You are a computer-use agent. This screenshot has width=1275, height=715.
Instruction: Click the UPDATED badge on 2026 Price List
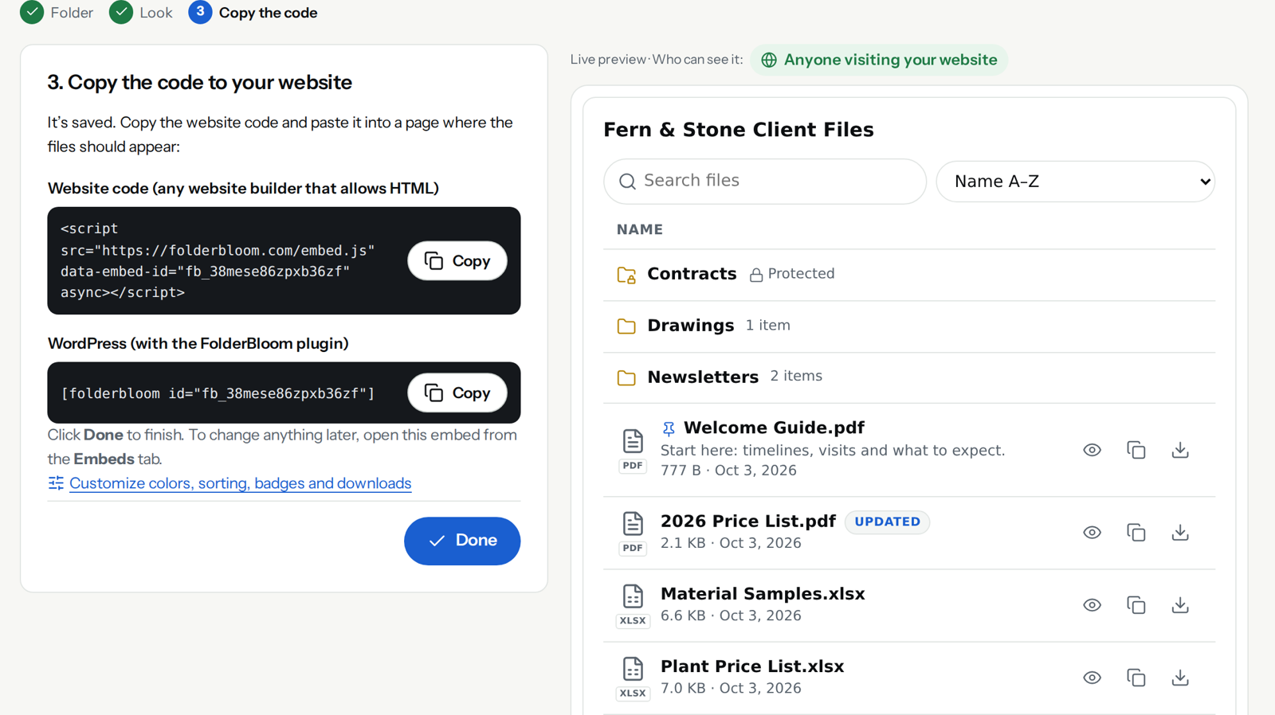[x=887, y=522]
